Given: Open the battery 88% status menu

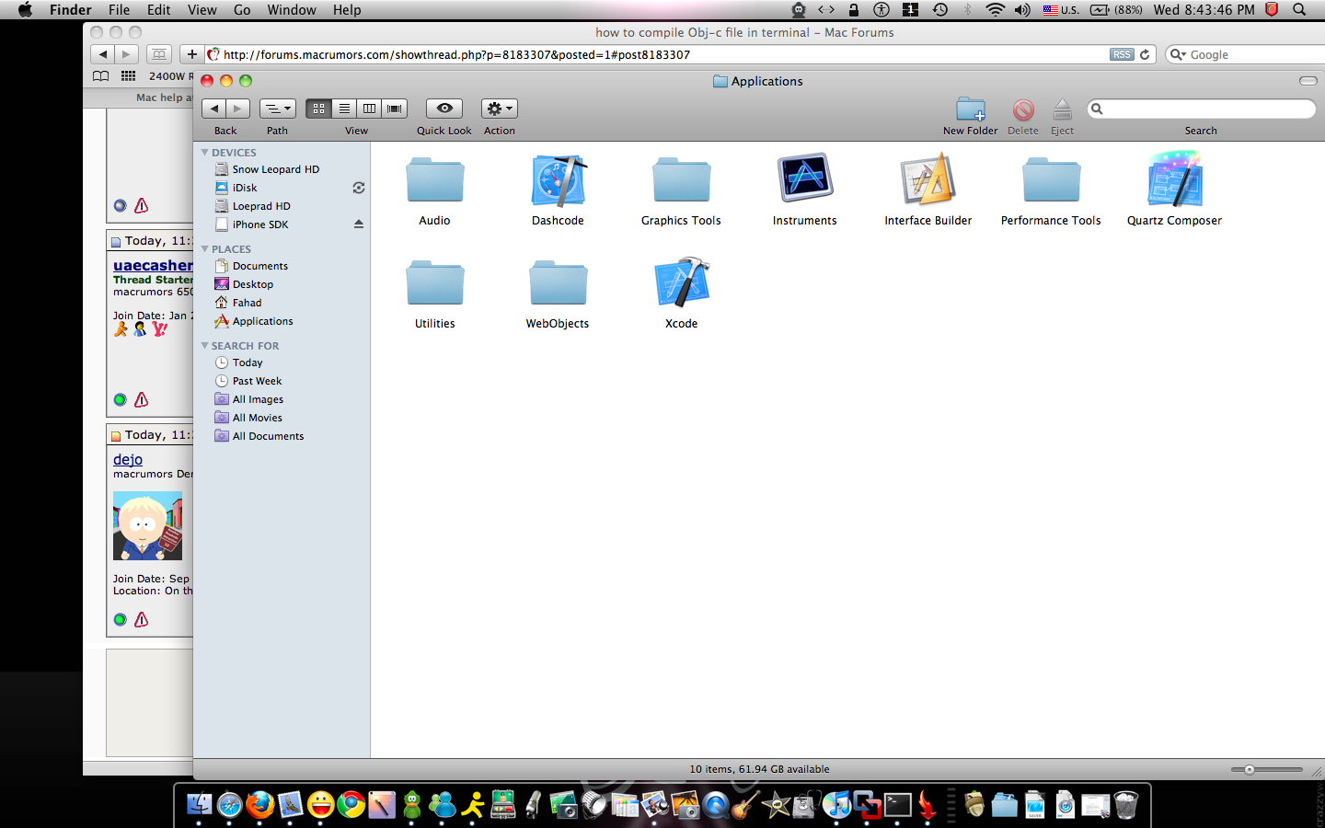Looking at the screenshot, I should coord(1116,10).
